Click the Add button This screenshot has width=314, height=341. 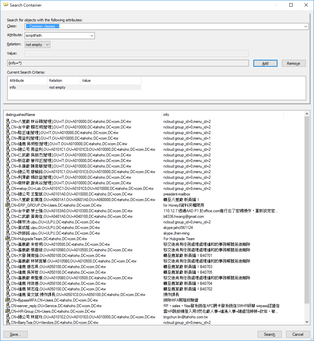tap(265, 63)
